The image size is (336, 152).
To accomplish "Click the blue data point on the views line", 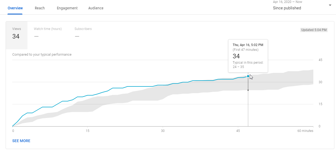I will (x=248, y=76).
